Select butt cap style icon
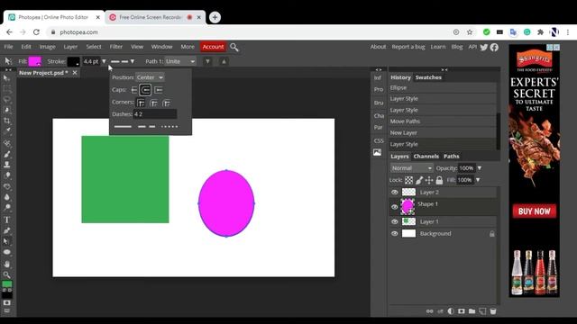Viewport: 577px width, 324px height. pos(134,90)
